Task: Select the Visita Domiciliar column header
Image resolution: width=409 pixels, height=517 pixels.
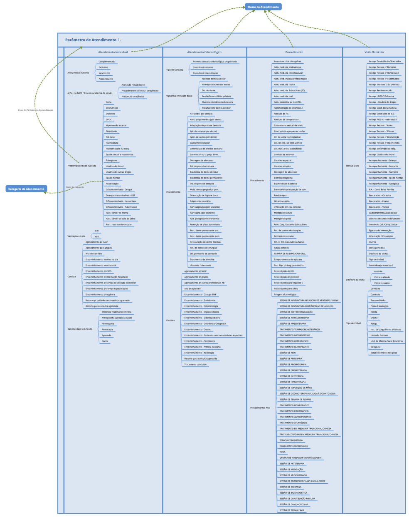Action: click(x=374, y=52)
